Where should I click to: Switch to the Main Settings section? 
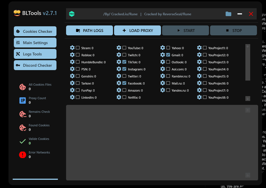click(x=35, y=43)
